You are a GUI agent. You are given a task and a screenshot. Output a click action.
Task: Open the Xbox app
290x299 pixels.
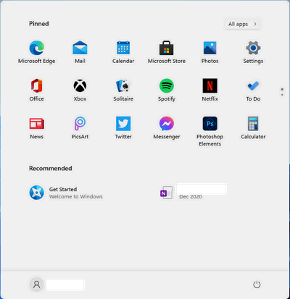pos(80,90)
